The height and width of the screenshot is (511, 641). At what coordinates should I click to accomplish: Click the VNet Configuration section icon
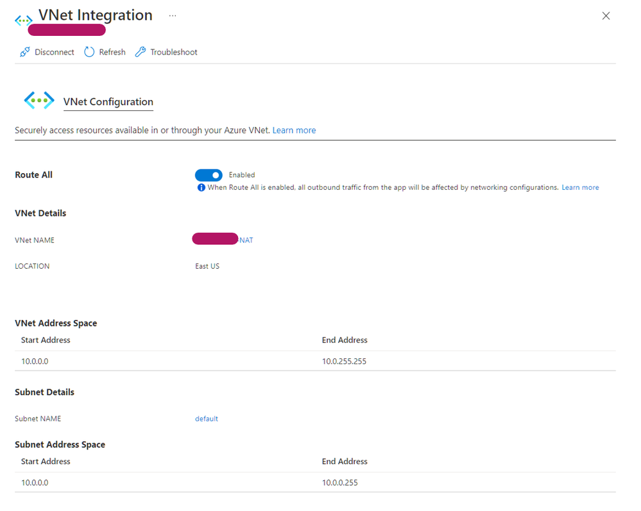click(x=39, y=100)
